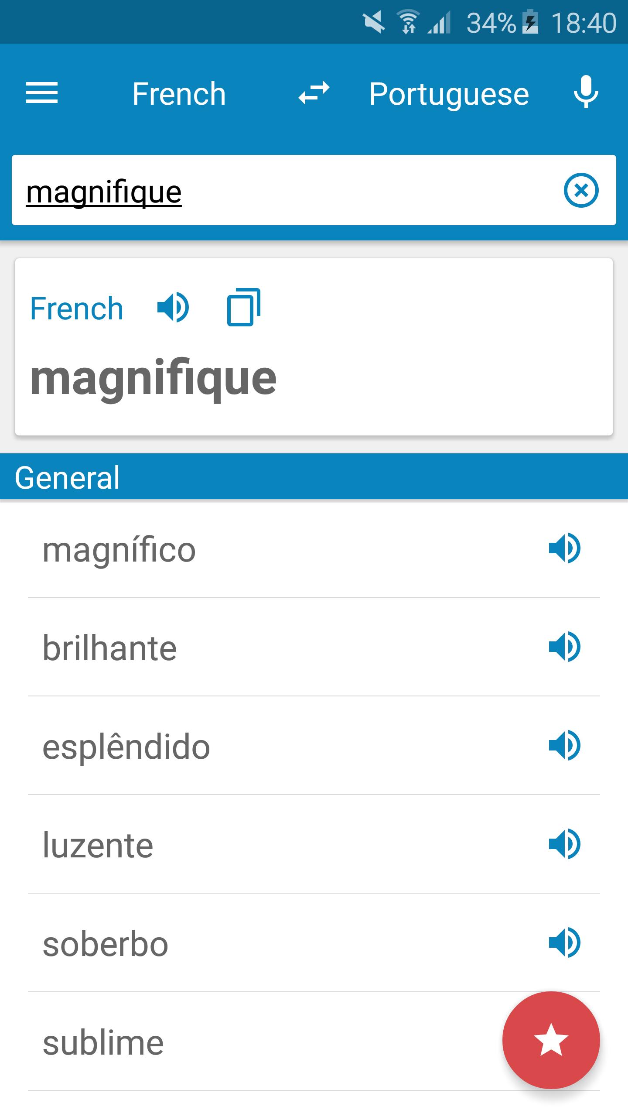Clear the magnifique search text
The image size is (628, 1117).
point(581,191)
